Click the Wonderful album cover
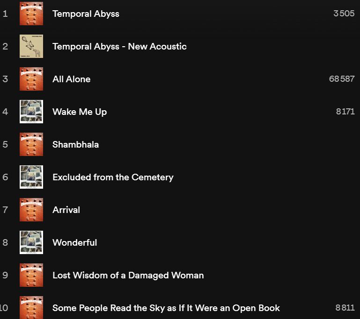The height and width of the screenshot is (319, 360). point(31,242)
